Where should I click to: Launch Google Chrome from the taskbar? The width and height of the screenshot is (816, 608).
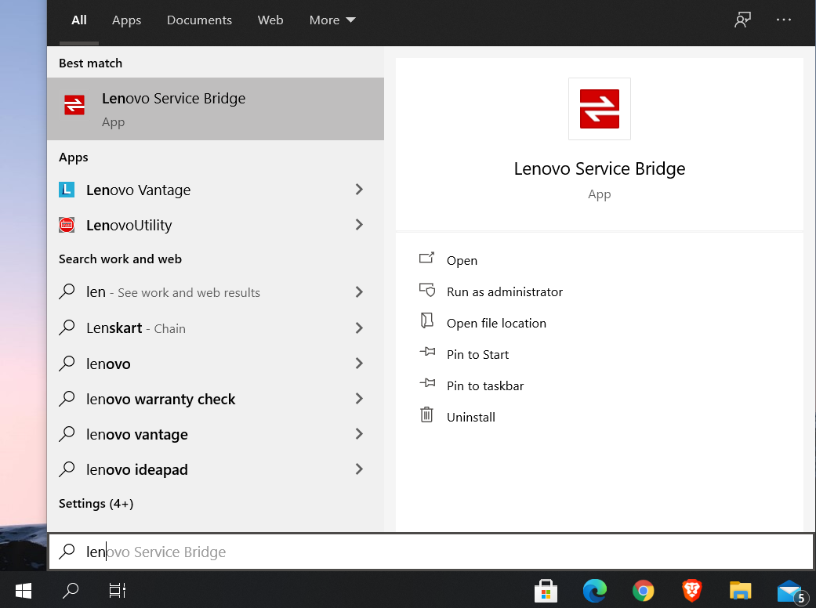click(644, 591)
